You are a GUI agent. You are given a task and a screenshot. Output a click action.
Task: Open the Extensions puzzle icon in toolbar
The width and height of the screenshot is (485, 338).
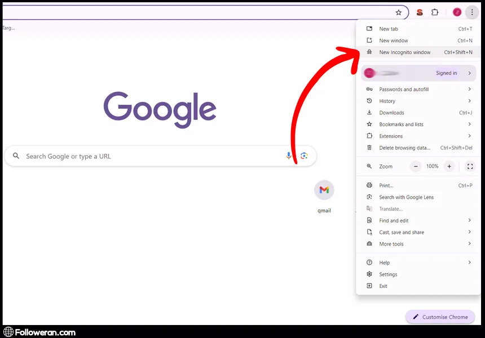[435, 12]
